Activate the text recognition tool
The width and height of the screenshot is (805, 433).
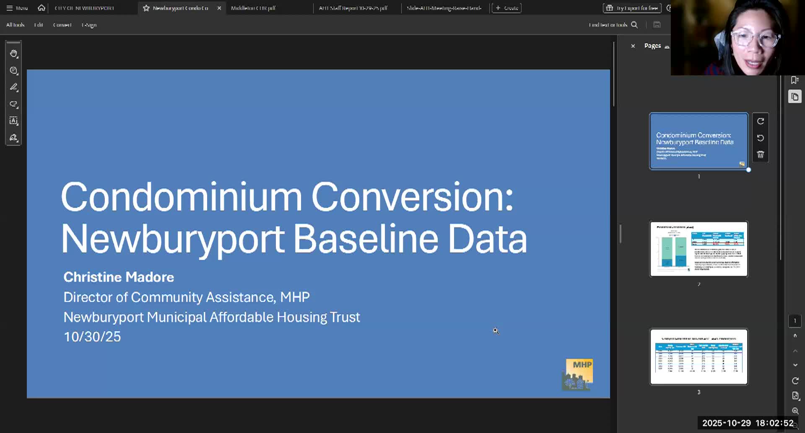tap(14, 121)
